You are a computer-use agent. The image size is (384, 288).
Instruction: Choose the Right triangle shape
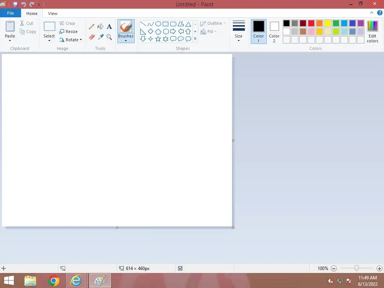(143, 31)
